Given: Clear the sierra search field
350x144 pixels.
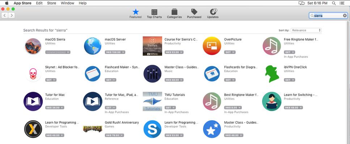Looking at the screenshot, I should [x=345, y=15].
